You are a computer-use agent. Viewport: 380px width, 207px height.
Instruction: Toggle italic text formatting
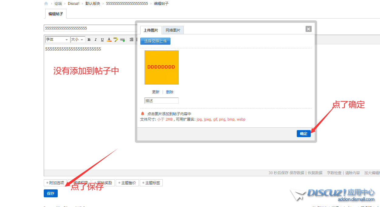coord(95,40)
